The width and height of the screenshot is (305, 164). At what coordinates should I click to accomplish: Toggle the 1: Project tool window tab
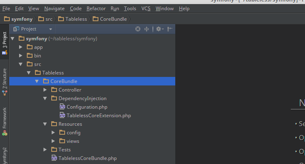[x=4, y=43]
